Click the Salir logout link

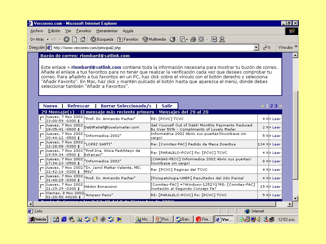point(167,106)
